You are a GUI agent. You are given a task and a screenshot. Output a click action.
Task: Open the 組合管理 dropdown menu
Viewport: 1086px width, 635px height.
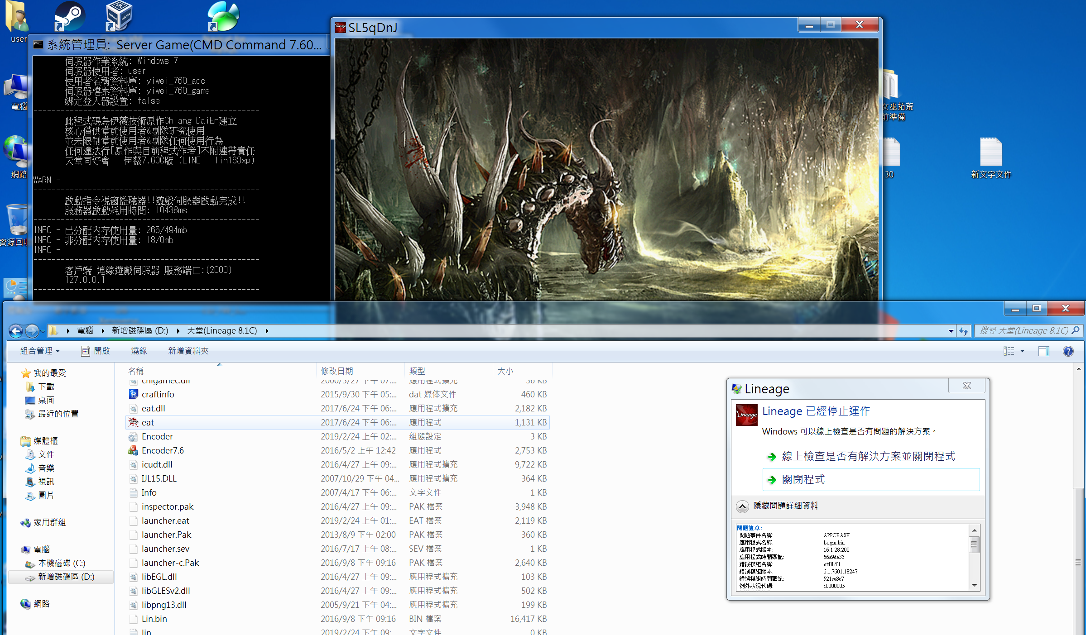click(40, 351)
